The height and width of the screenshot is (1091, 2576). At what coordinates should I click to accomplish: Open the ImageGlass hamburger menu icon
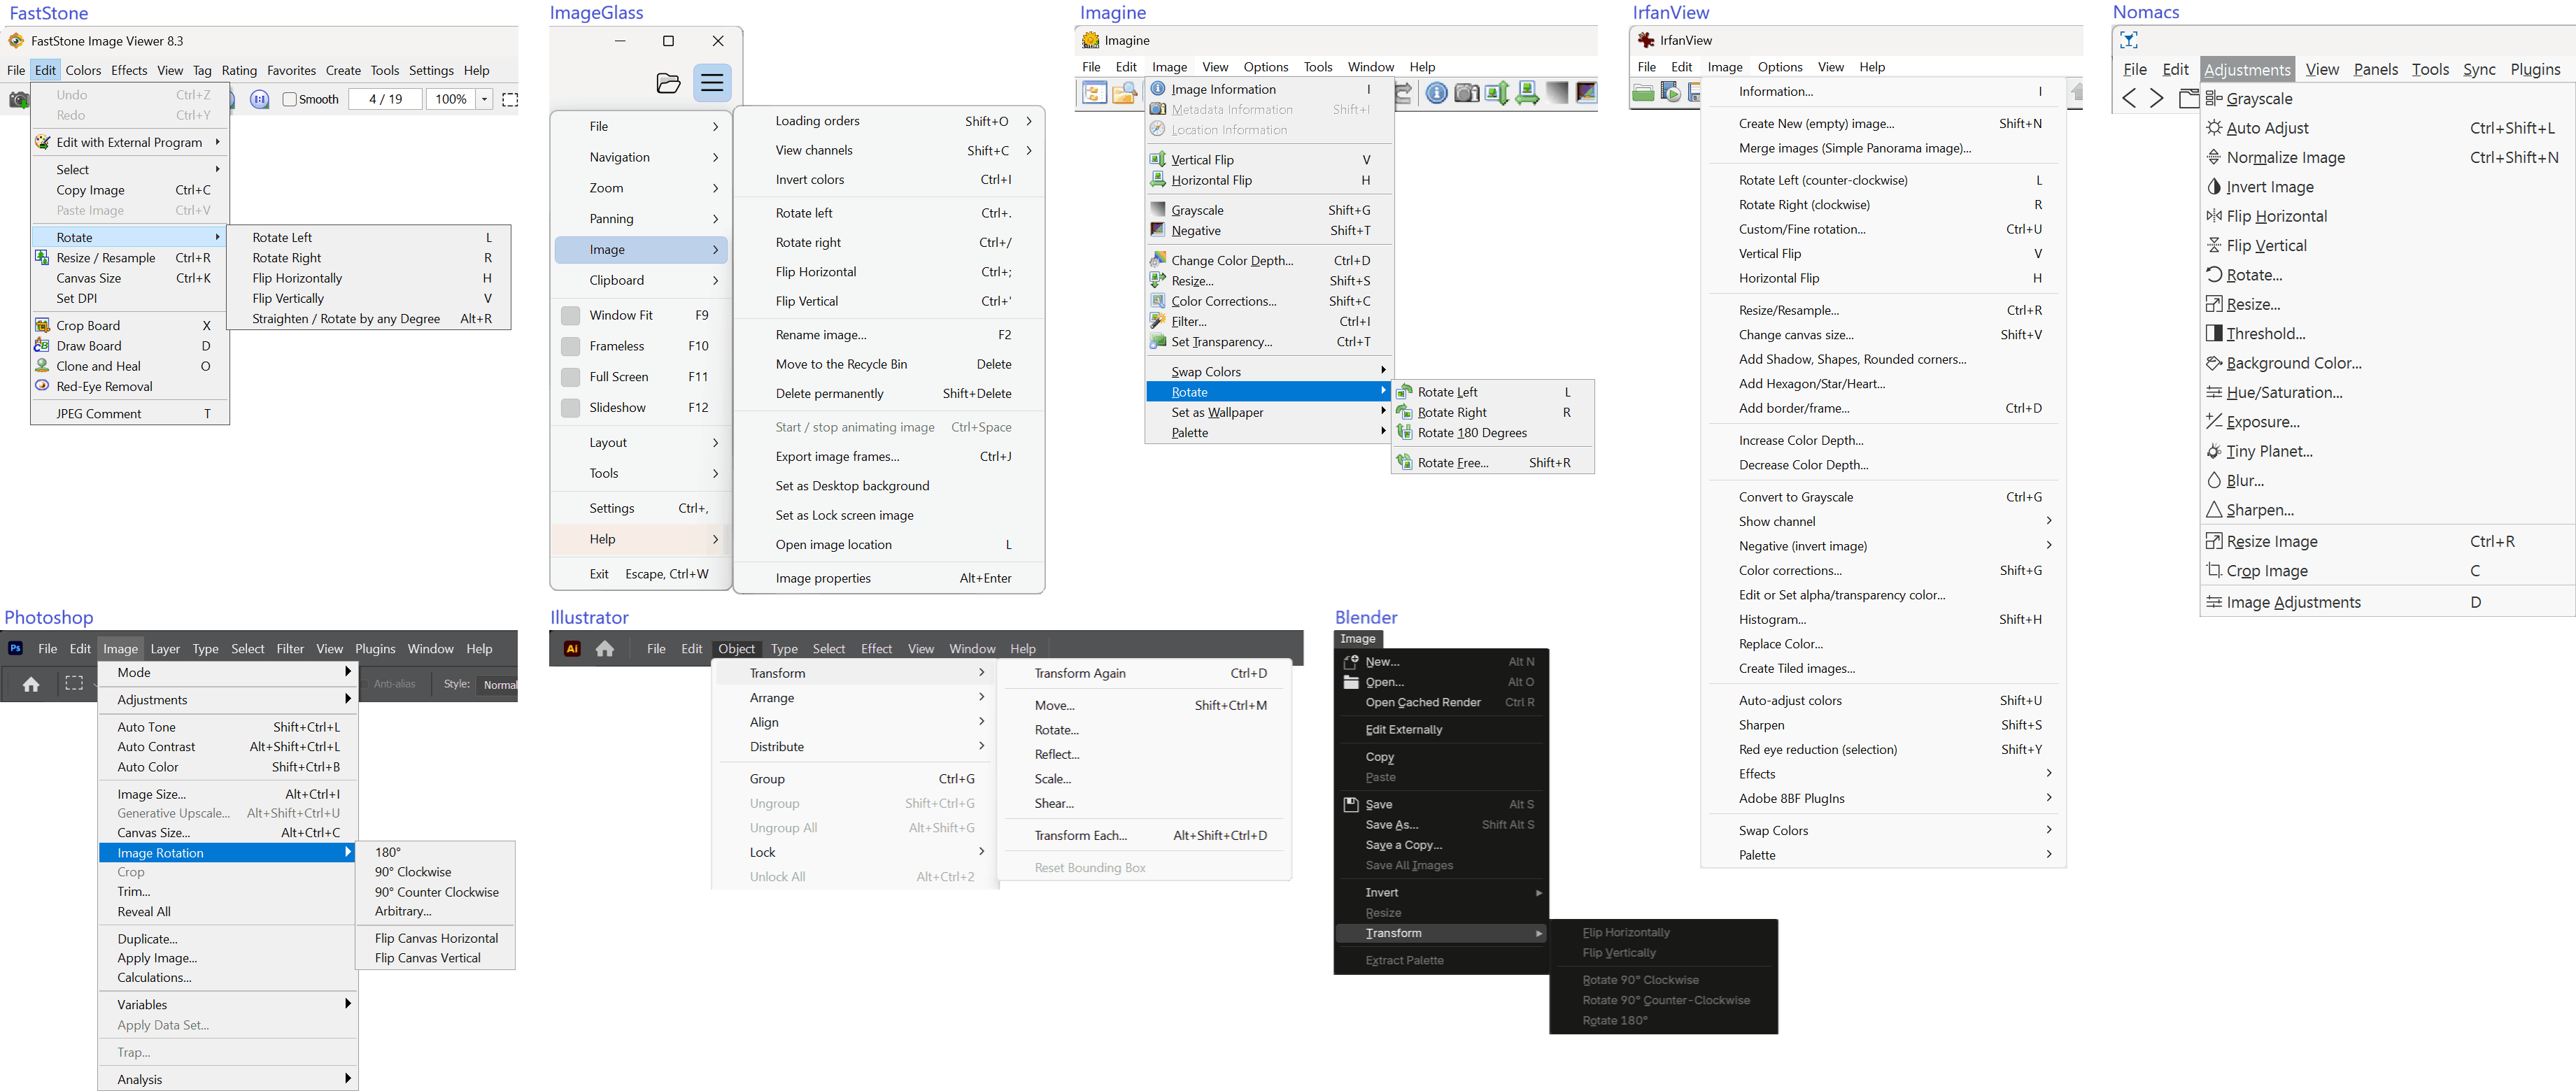point(713,83)
